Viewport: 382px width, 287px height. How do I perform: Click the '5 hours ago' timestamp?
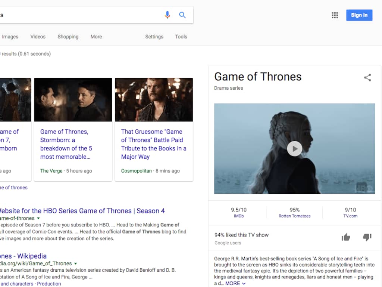click(x=79, y=171)
